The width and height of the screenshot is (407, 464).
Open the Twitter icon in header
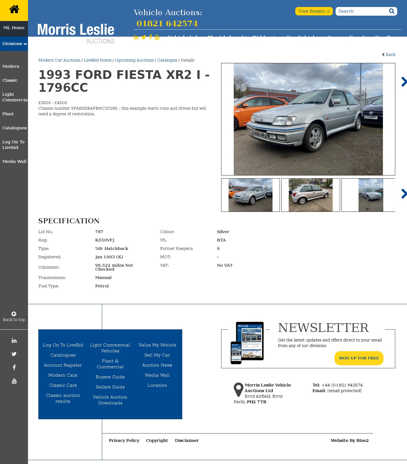144,37
